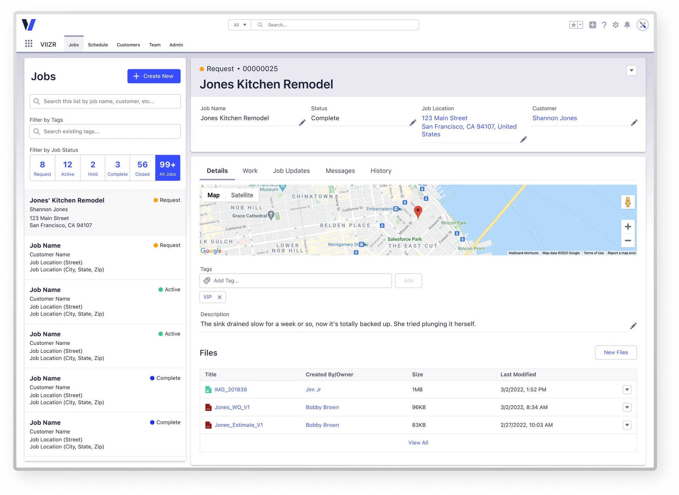Click the red map location pin
Image resolution: width=679 pixels, height=495 pixels.
click(418, 212)
